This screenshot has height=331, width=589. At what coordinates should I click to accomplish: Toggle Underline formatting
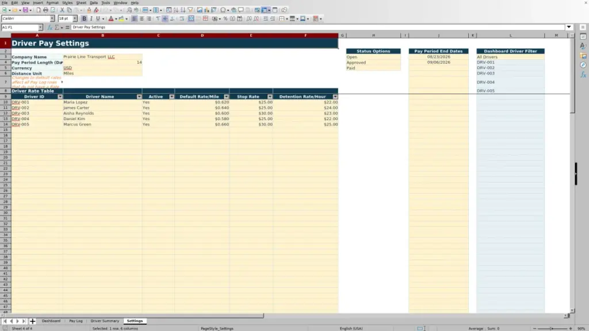click(98, 18)
